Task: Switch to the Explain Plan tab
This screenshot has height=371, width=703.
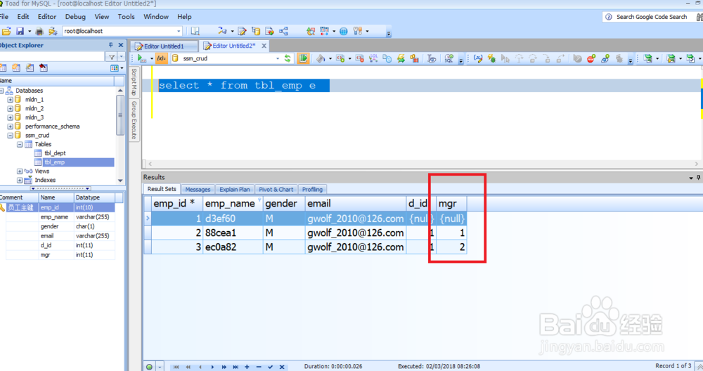Action: click(235, 190)
